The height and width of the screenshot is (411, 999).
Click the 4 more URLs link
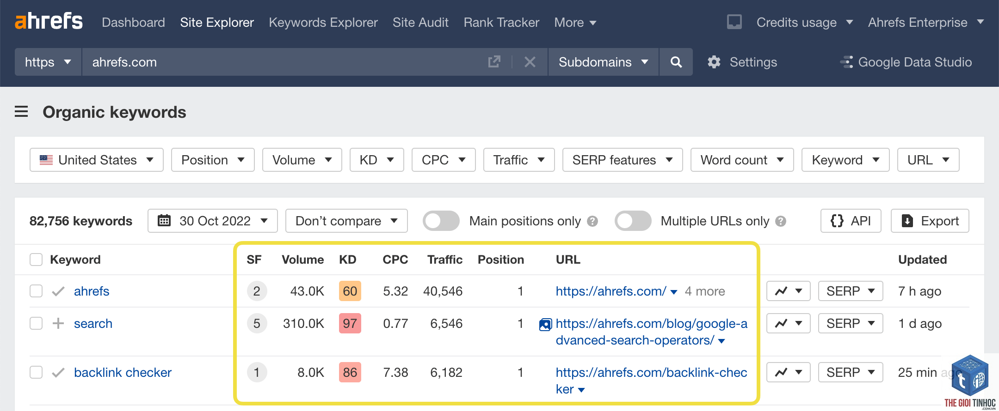(705, 291)
